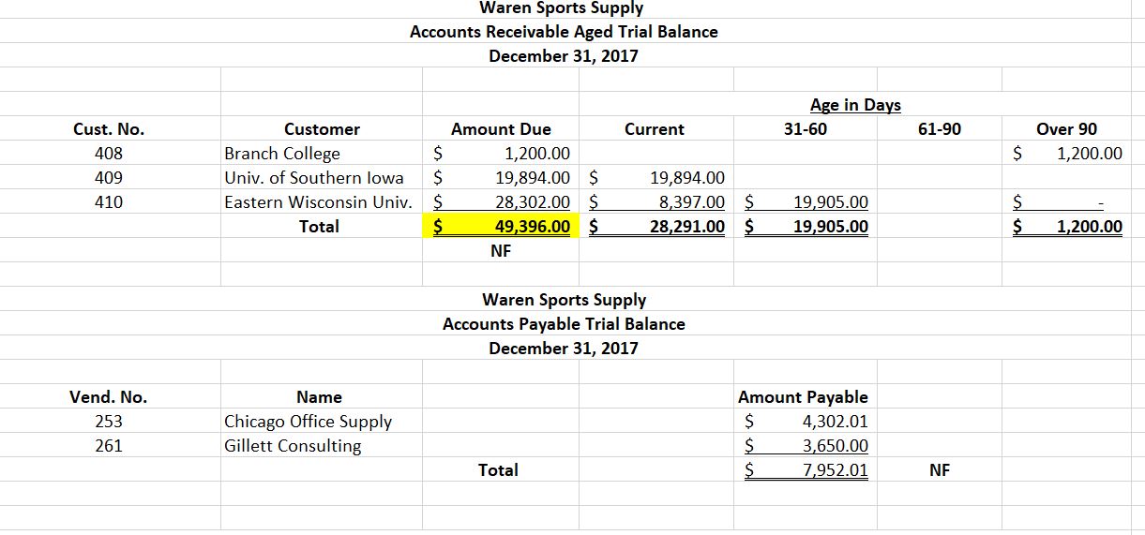Select the Univ. of Southern Iowa cell
1145x535 pixels.
click(314, 178)
